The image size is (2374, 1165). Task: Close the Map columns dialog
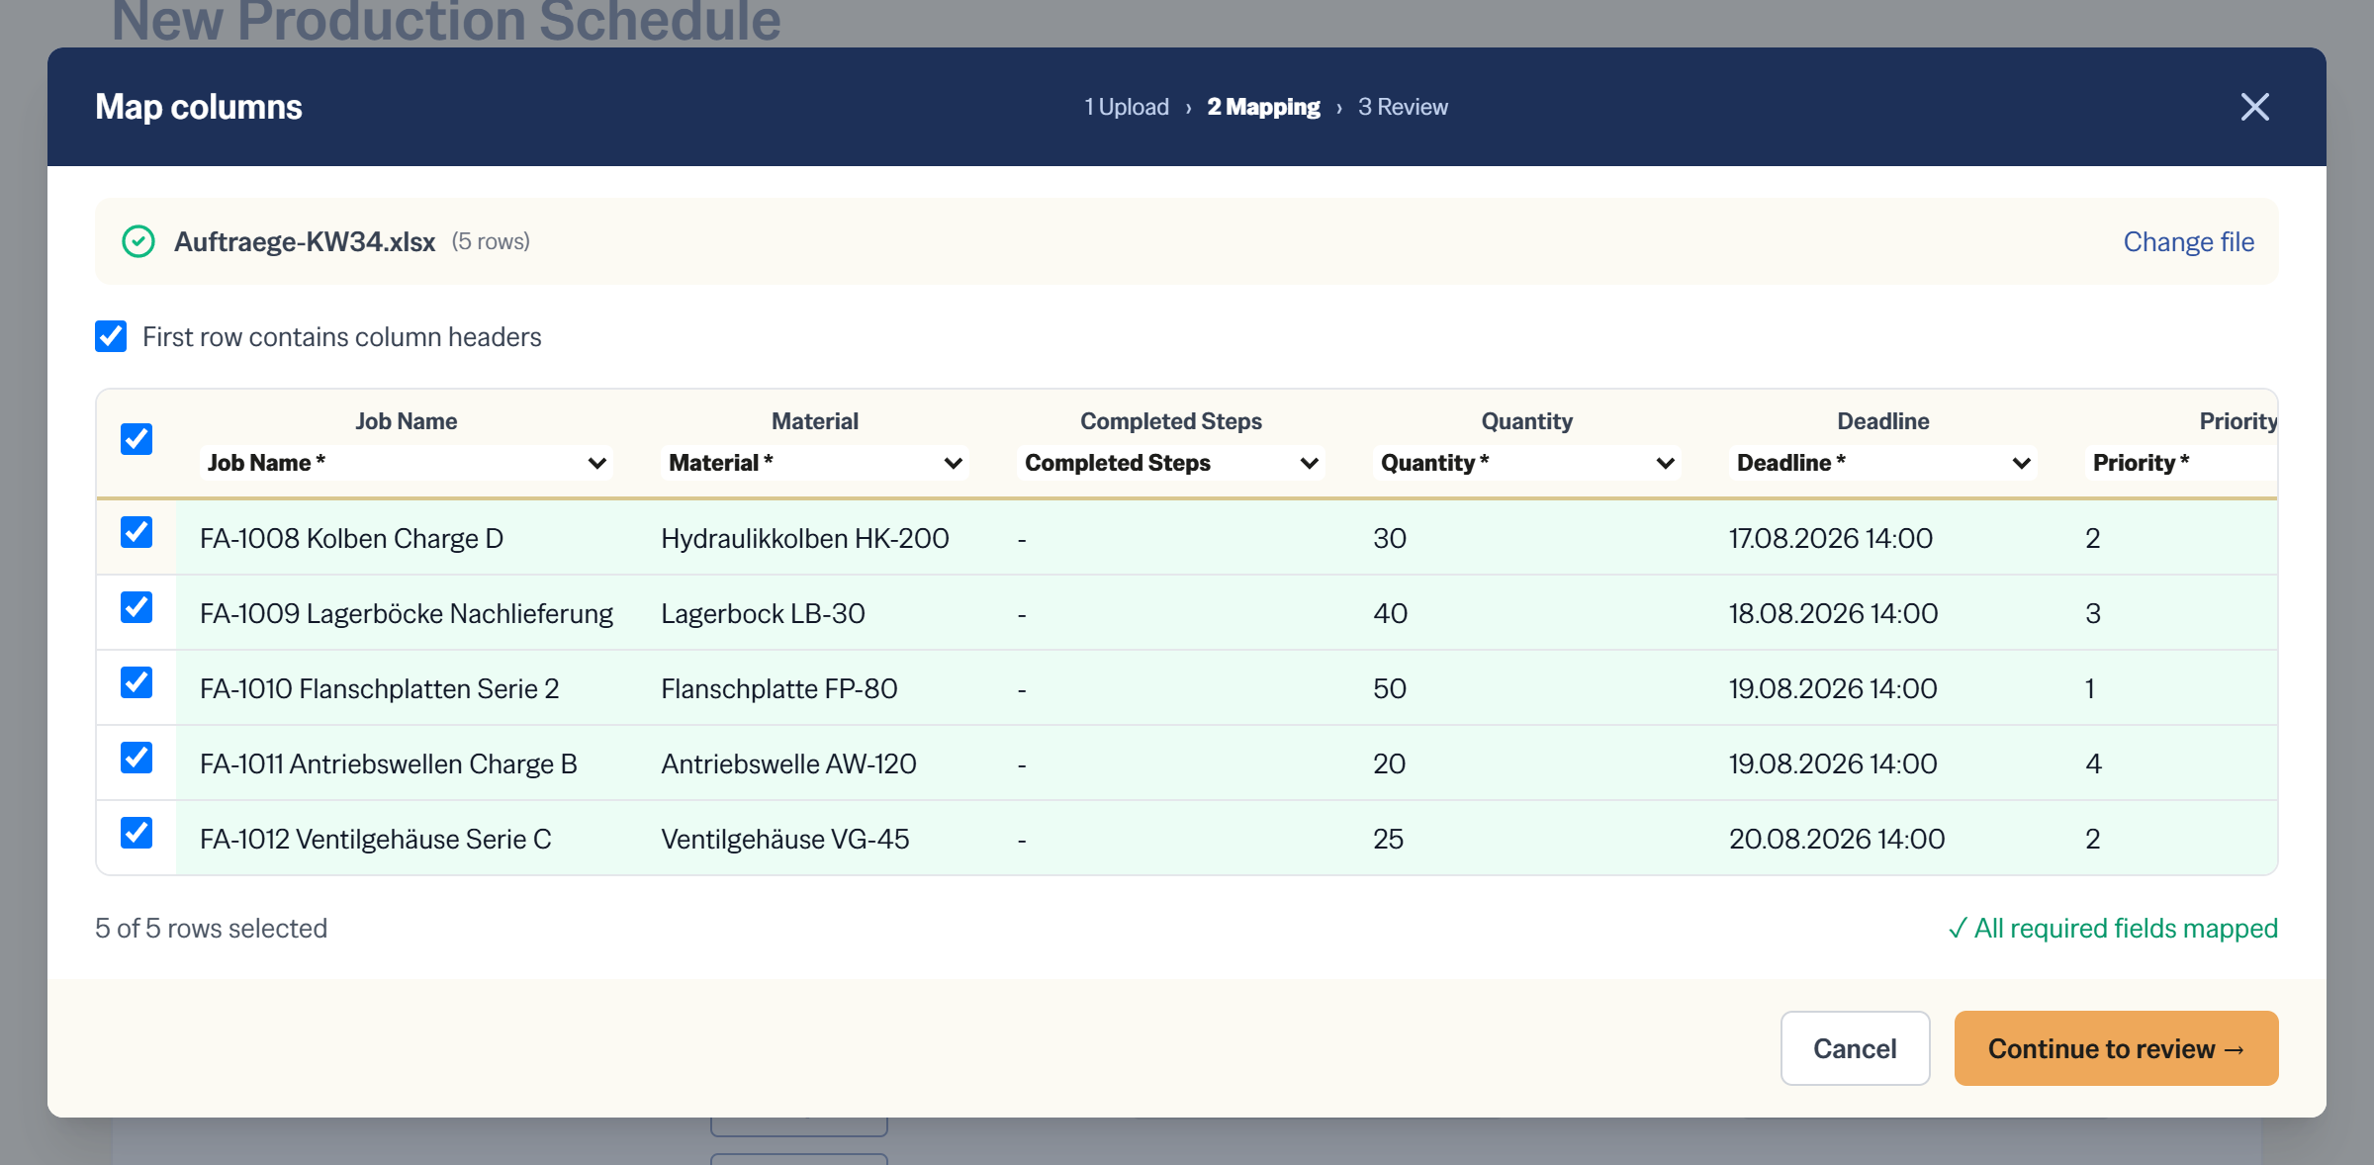[2254, 107]
